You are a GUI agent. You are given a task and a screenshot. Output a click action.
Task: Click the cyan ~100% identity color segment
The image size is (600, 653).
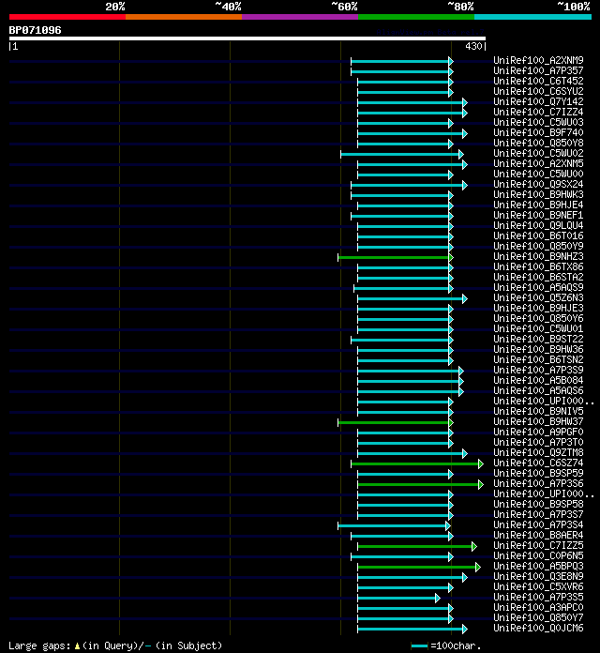pos(533,17)
